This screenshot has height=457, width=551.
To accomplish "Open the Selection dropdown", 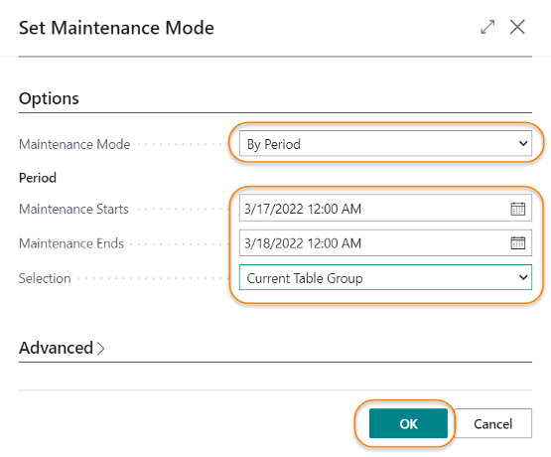I will tap(385, 277).
